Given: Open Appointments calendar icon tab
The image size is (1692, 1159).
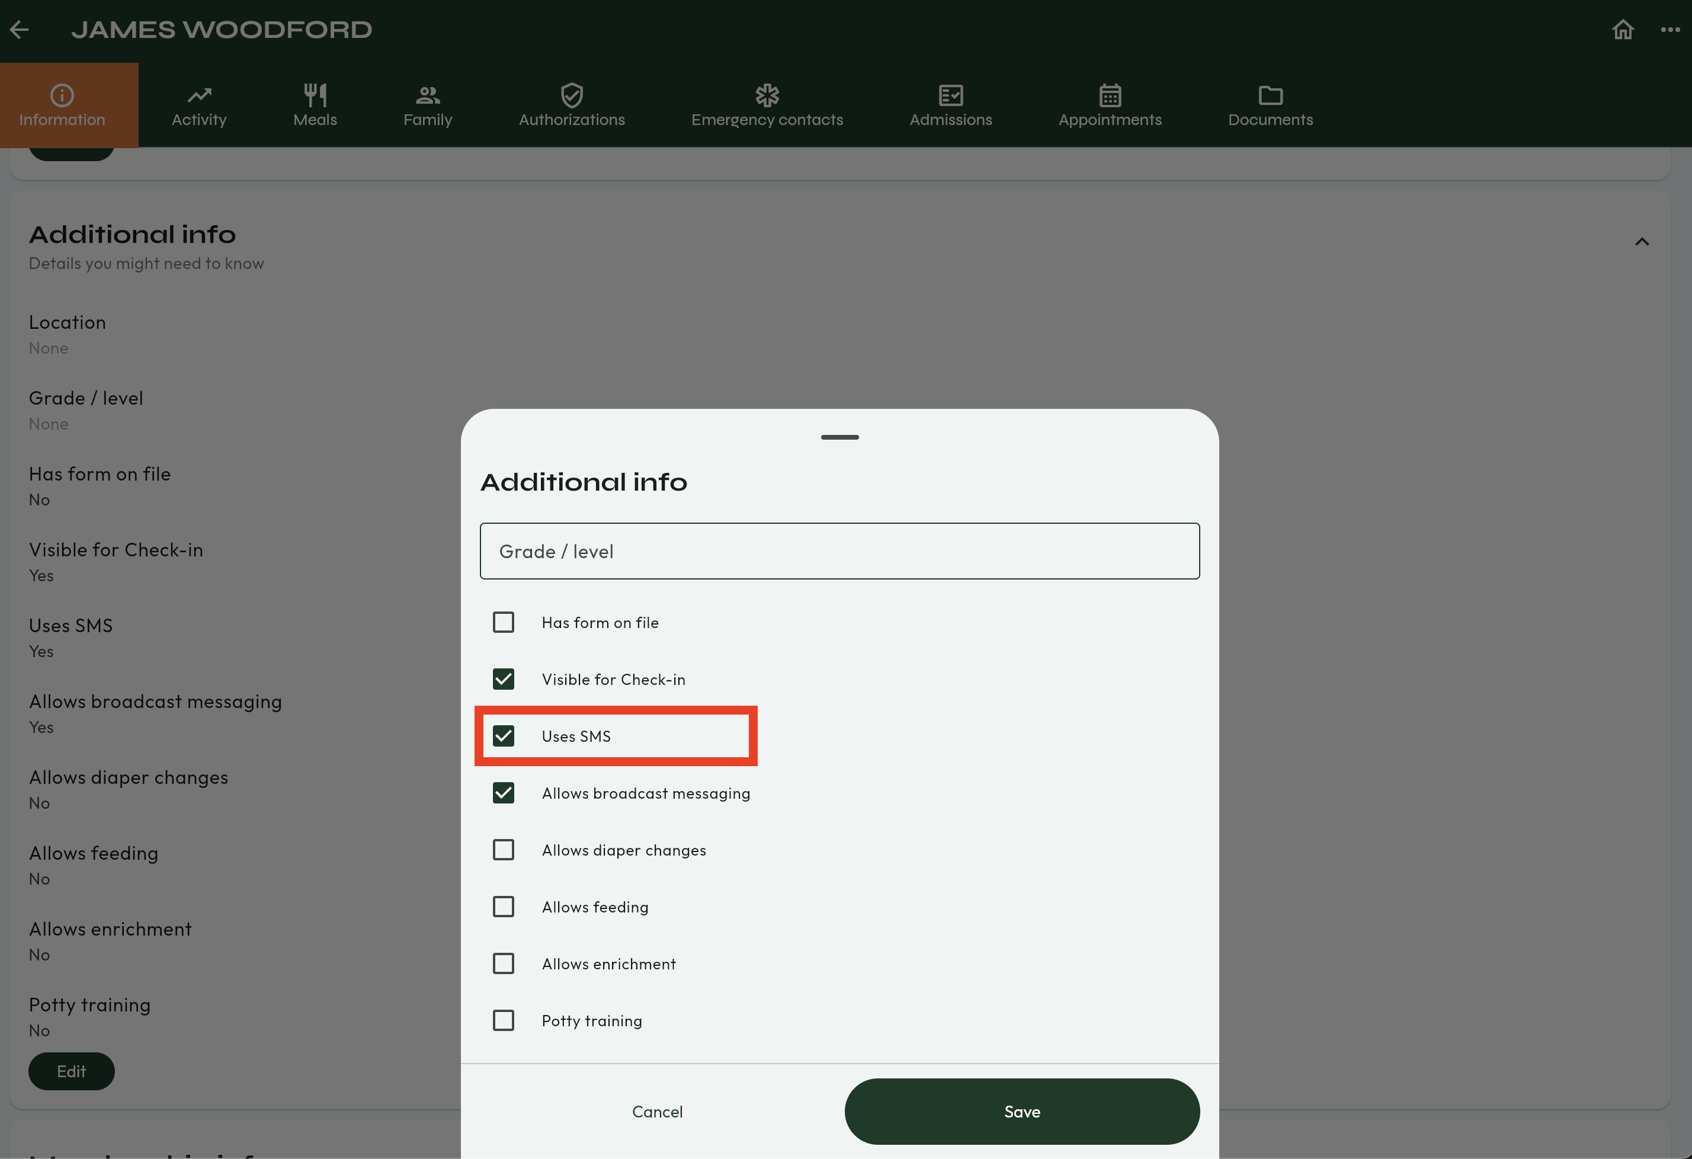Looking at the screenshot, I should (1110, 105).
